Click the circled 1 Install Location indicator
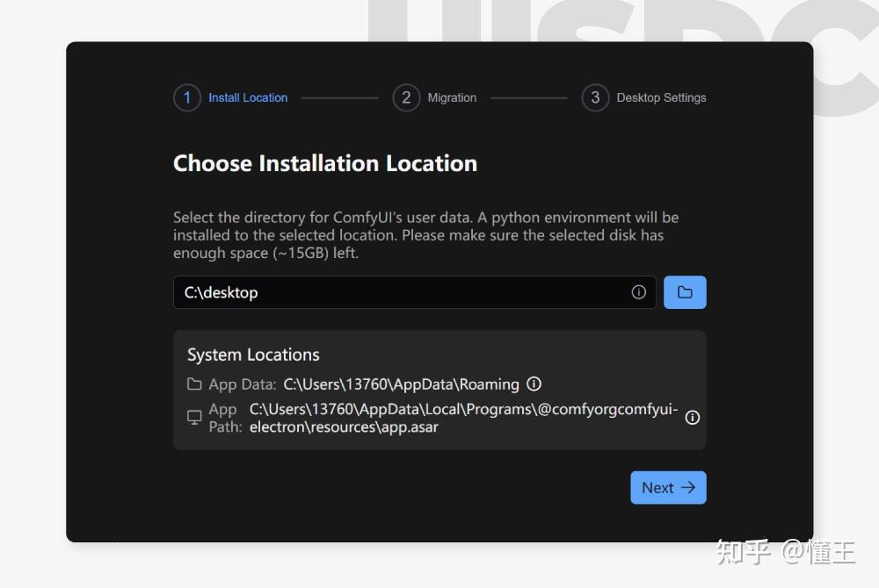 (x=186, y=97)
